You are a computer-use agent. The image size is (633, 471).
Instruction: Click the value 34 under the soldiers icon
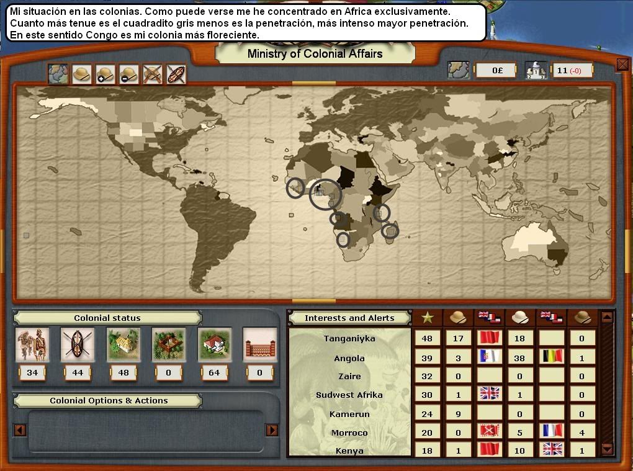(x=32, y=373)
